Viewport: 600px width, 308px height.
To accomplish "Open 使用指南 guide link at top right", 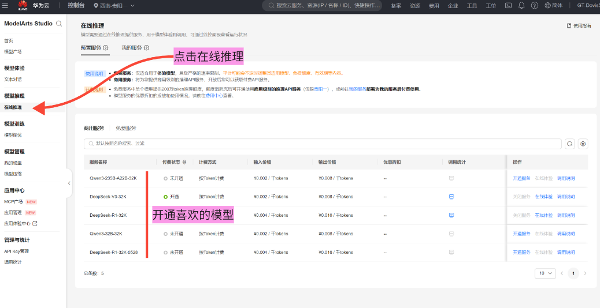I will tap(579, 26).
